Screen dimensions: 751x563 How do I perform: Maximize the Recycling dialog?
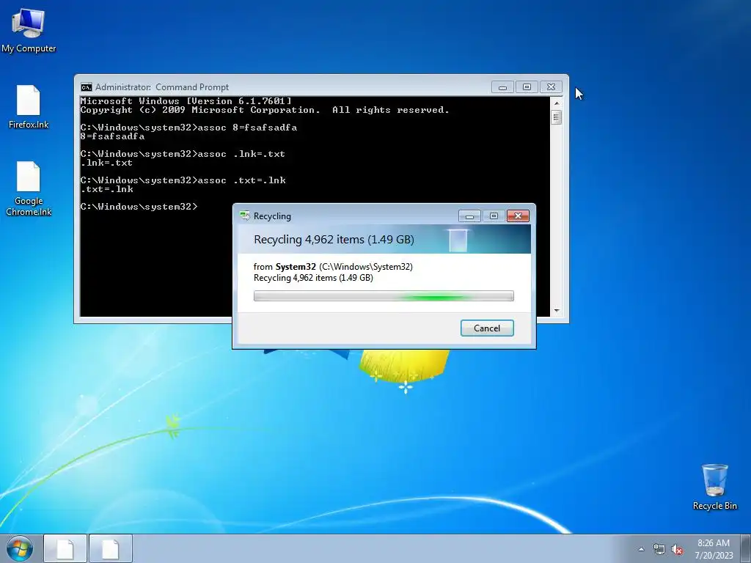pyautogui.click(x=494, y=216)
